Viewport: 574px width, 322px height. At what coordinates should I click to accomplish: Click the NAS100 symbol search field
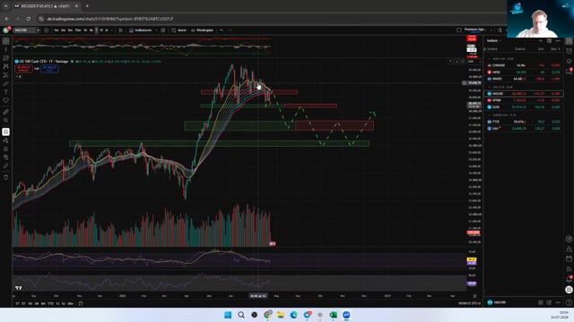point(26,30)
